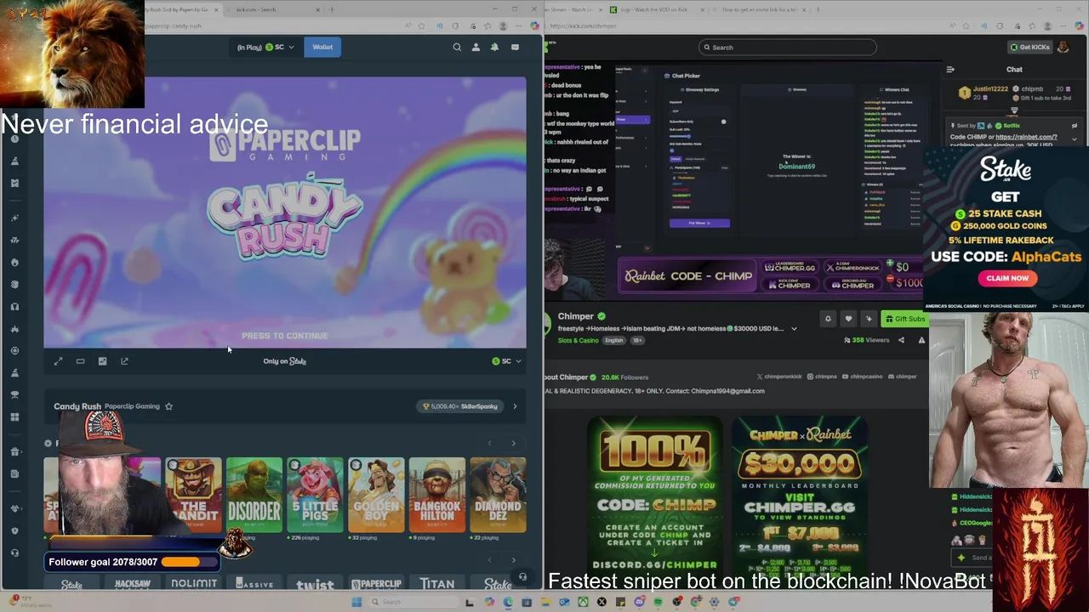1089x612 pixels.
Task: Open chimper Discord link
Action: pyautogui.click(x=902, y=377)
